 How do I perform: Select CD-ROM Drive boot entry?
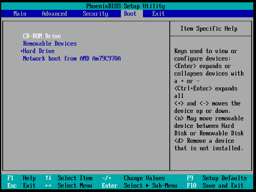(x=42, y=36)
